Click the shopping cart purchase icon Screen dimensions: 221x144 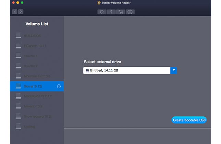tap(120, 12)
